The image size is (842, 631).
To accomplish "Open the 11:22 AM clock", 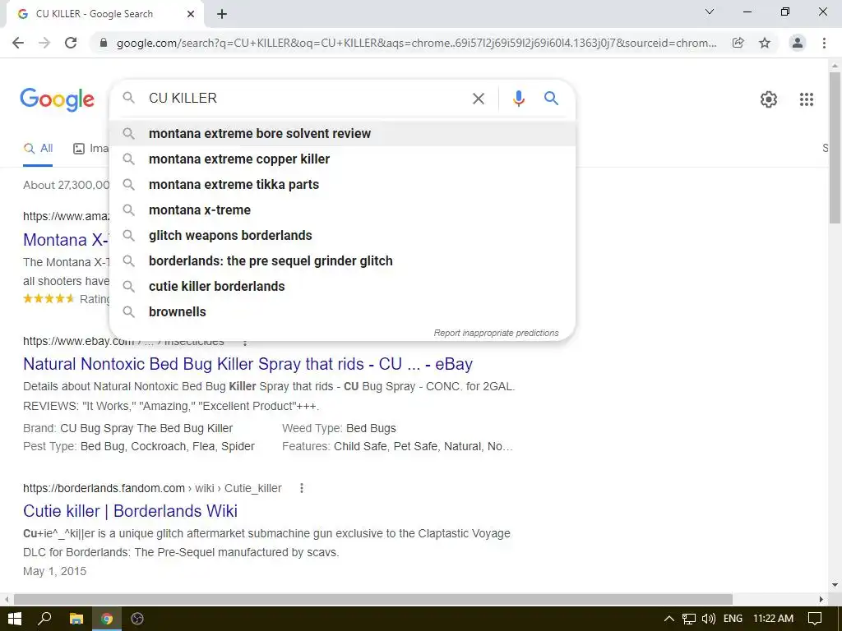I will pos(773,619).
